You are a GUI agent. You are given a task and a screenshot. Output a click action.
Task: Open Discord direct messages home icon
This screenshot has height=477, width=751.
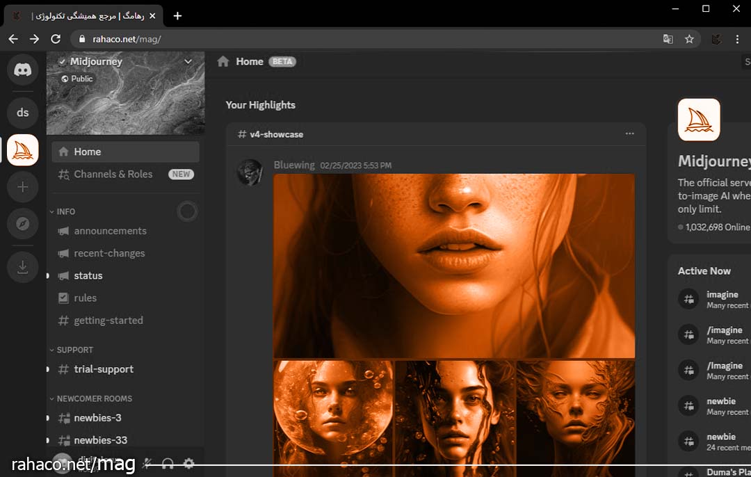click(23, 70)
